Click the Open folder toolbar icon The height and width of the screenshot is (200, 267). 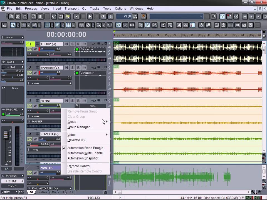[18, 17]
